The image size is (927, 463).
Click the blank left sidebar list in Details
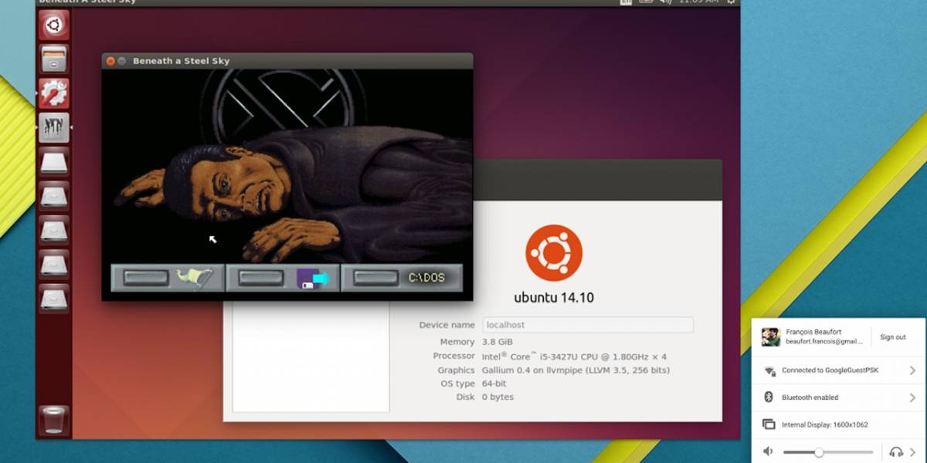pos(311,357)
